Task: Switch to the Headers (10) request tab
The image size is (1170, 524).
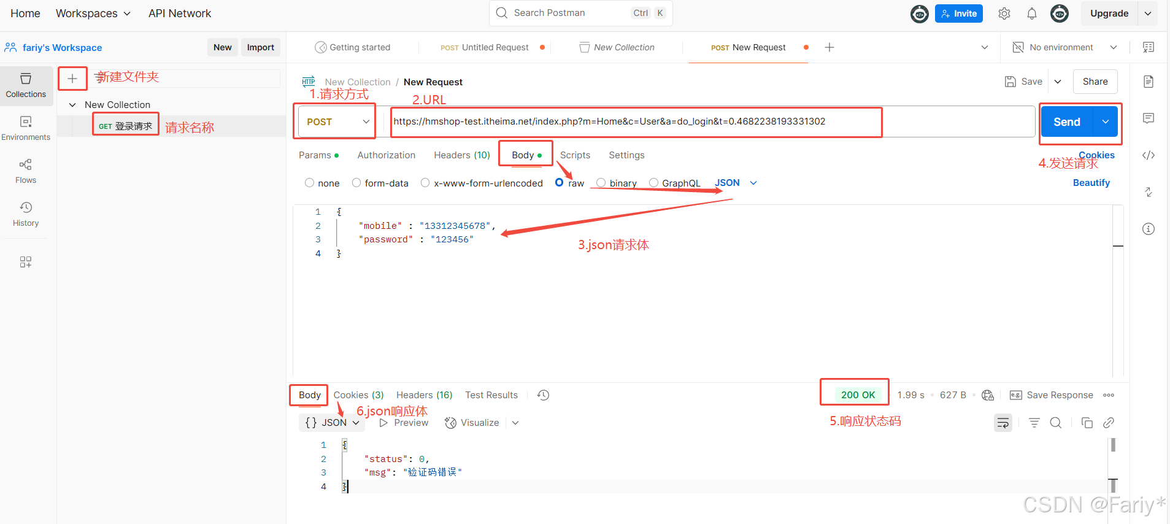Action: [x=462, y=155]
